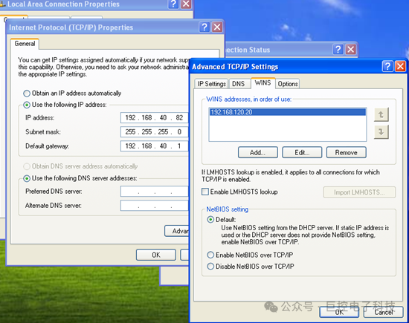Screen dimensions: 409x323
Task: Click Add... to add a WINS address
Action: (258, 152)
